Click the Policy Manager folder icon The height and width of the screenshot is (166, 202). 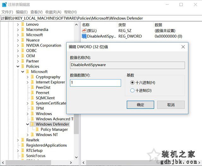[x=37, y=129]
